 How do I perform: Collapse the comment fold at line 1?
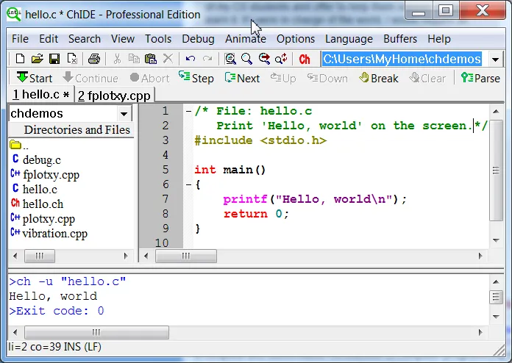188,112
